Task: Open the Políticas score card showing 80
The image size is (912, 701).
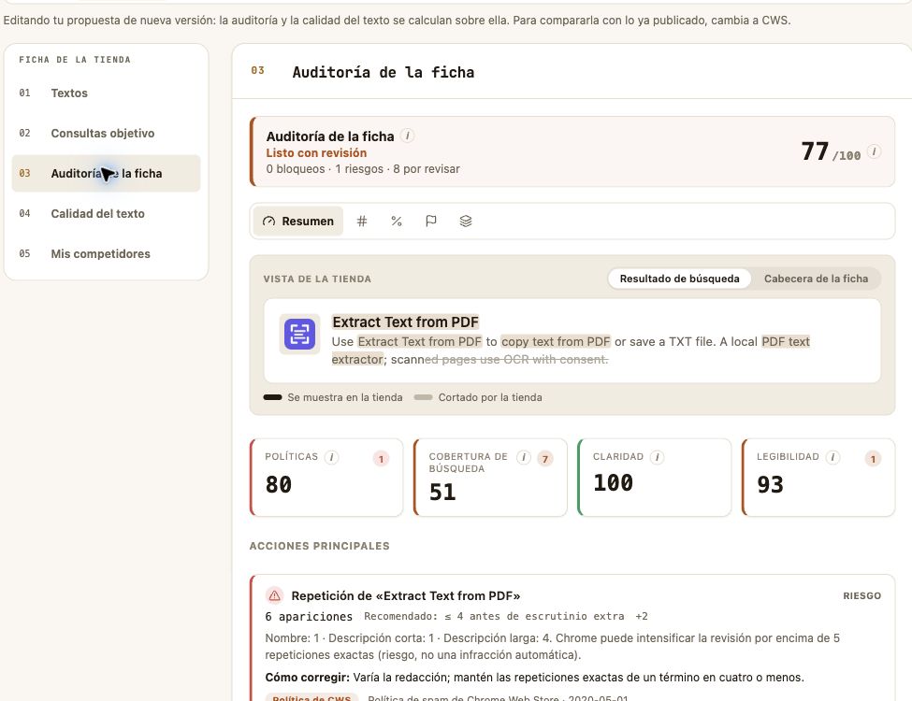Action: 326,478
